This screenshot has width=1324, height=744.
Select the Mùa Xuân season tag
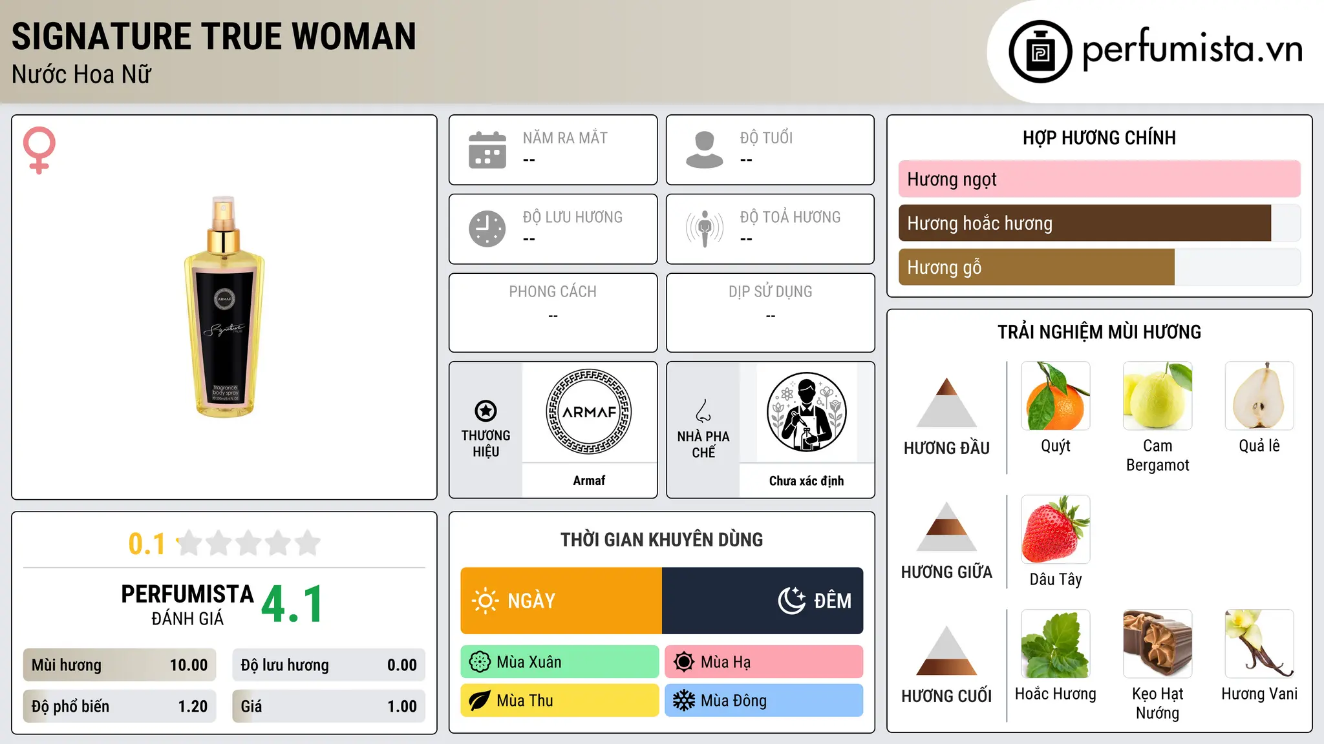(560, 662)
